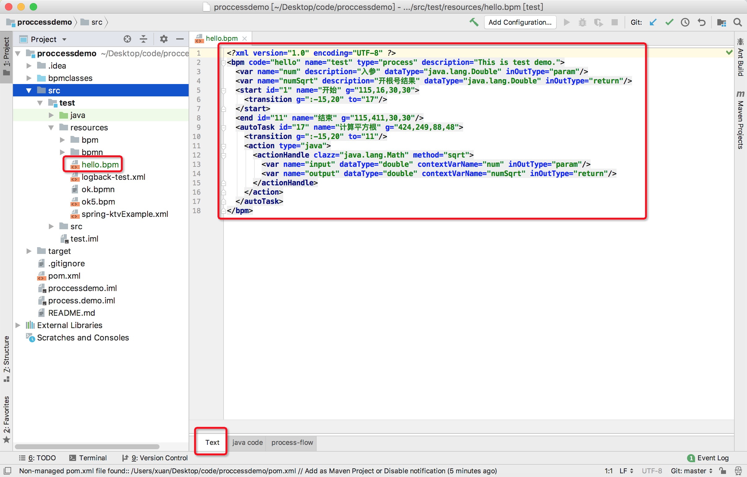The image size is (747, 477).
Task: Click the Build project hammer icon
Action: point(473,22)
